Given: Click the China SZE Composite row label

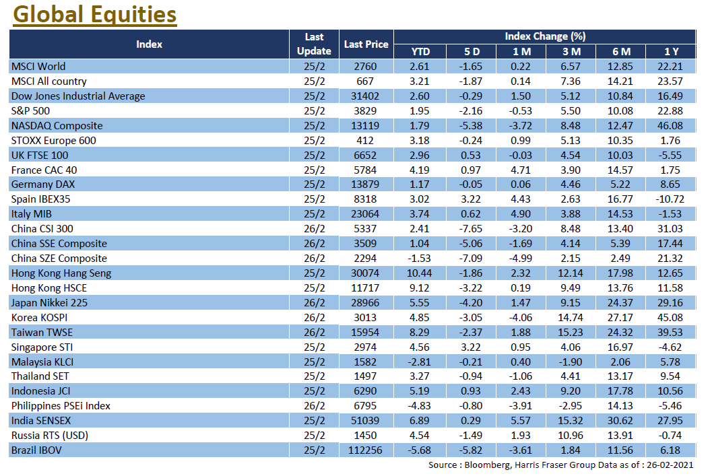Looking at the screenshot, I should (59, 259).
